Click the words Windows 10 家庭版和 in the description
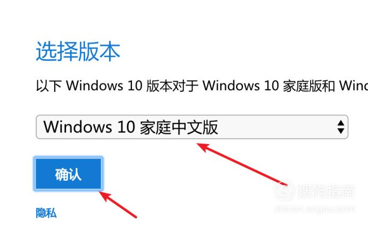The width and height of the screenshot is (368, 227). 269,86
